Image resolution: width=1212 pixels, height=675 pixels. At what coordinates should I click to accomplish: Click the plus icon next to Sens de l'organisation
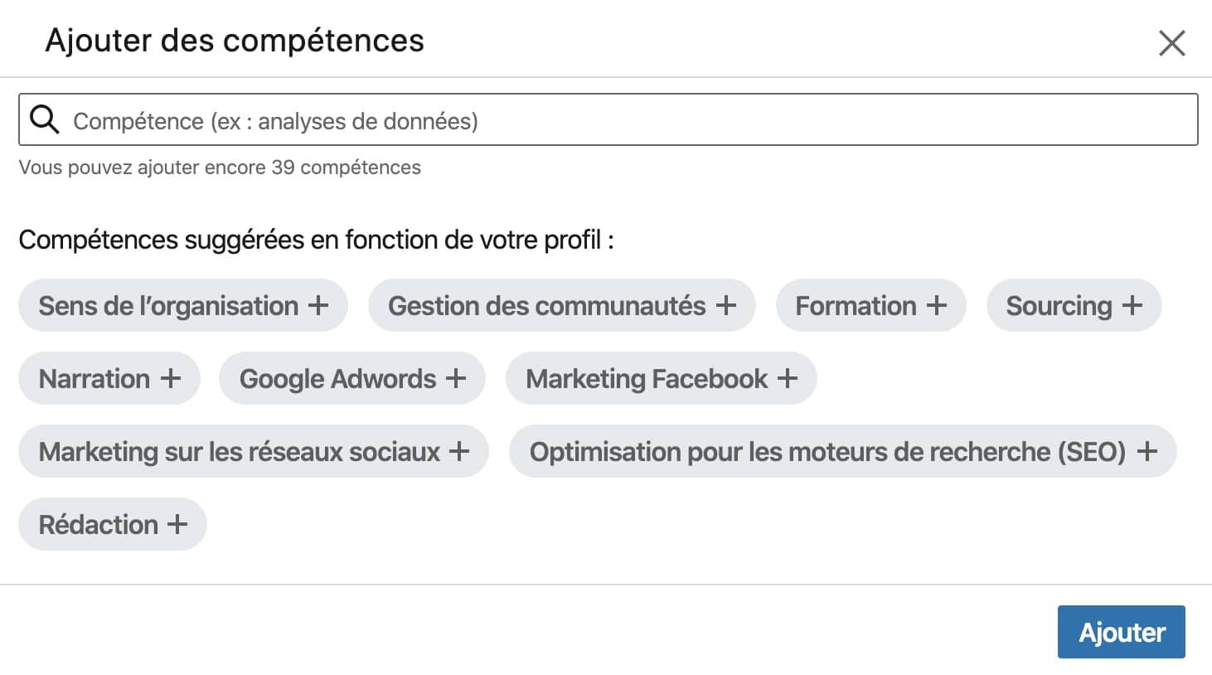point(318,305)
